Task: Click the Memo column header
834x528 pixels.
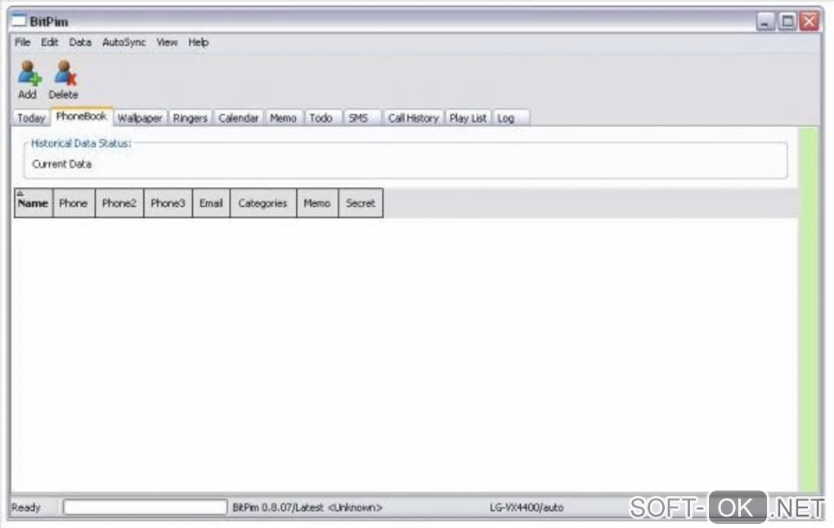Action: pos(317,204)
